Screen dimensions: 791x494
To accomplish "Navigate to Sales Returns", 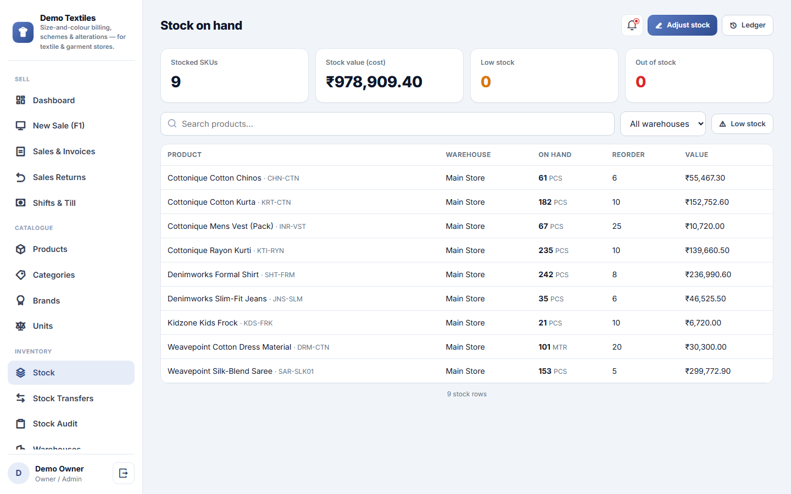I will coord(71,177).
